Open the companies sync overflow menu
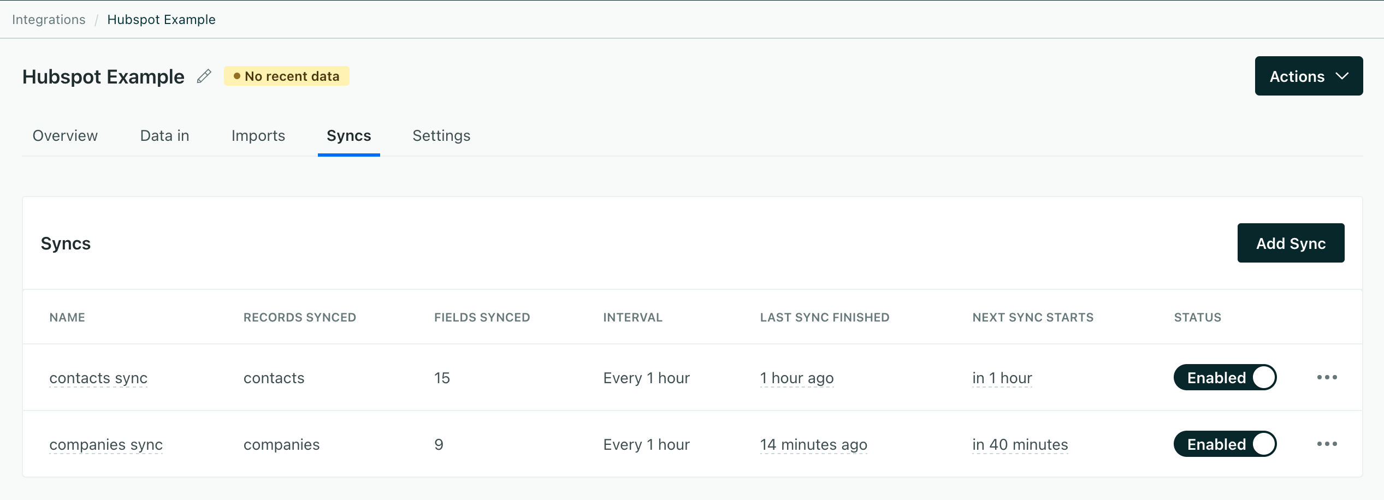This screenshot has width=1384, height=500. 1328,444
